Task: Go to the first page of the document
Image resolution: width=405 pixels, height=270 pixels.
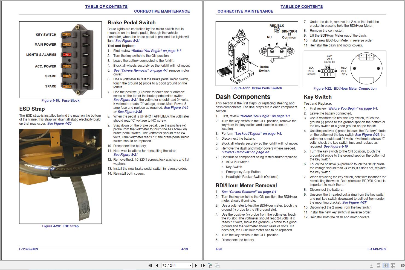Action: coord(150,265)
